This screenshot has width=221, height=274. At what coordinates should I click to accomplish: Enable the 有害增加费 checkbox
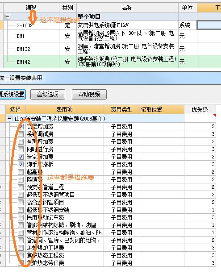[x=21, y=141]
